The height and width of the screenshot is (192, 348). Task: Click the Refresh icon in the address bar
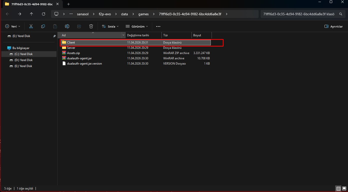(43, 14)
